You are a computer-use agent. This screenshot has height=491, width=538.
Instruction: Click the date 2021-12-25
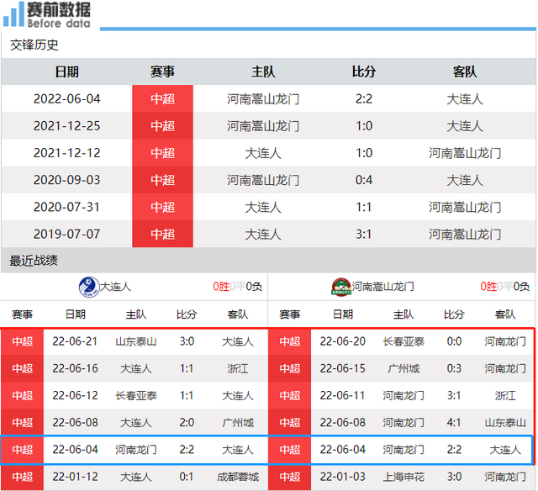(x=67, y=126)
